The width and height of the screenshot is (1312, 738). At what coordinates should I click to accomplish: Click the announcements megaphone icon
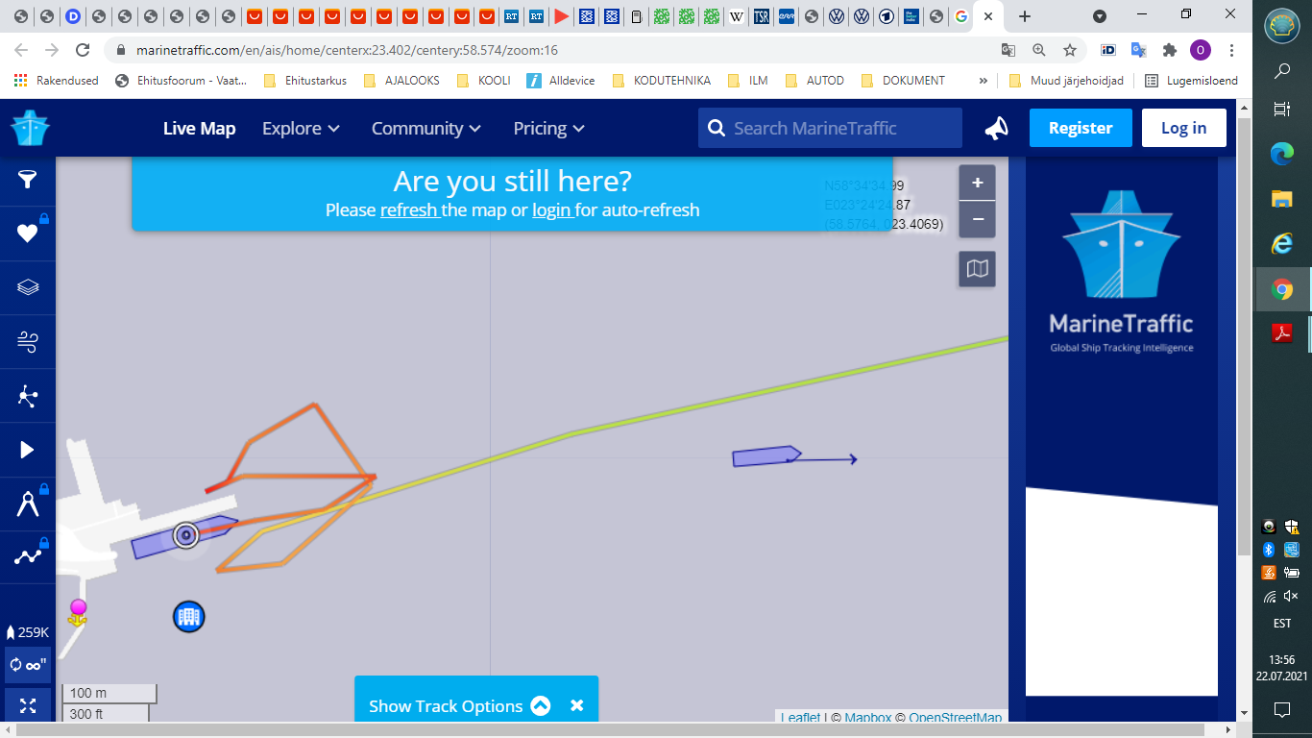(997, 129)
